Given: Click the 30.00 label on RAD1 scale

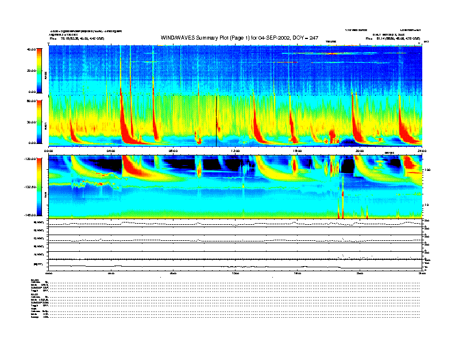Looking at the screenshot, I should pyautogui.click(x=31, y=122).
